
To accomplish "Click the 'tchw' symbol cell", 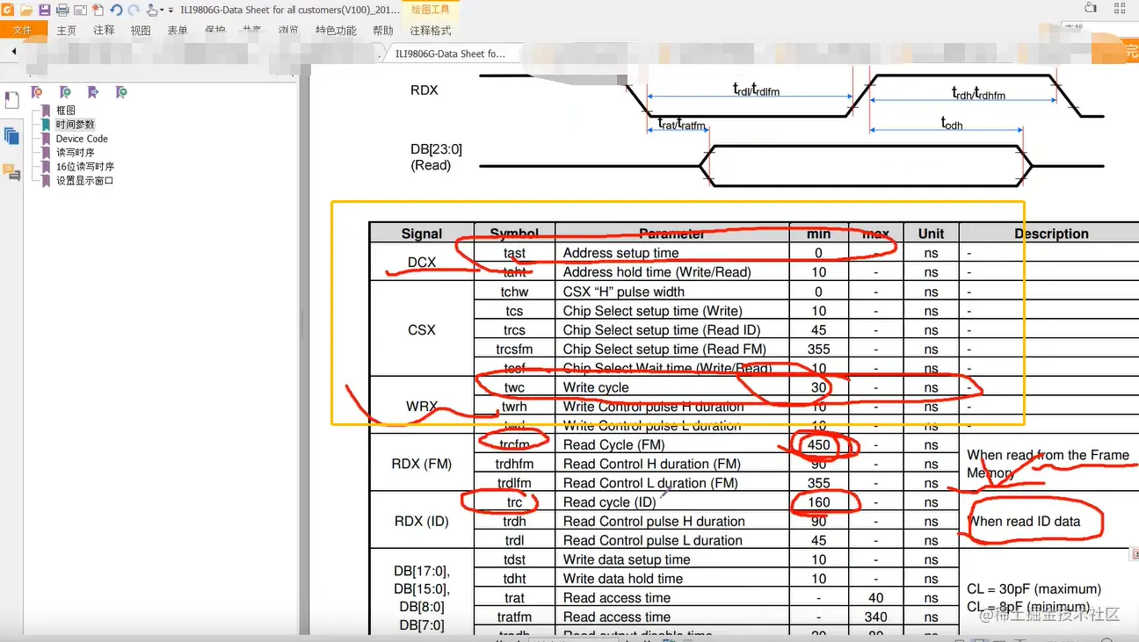I will (514, 292).
